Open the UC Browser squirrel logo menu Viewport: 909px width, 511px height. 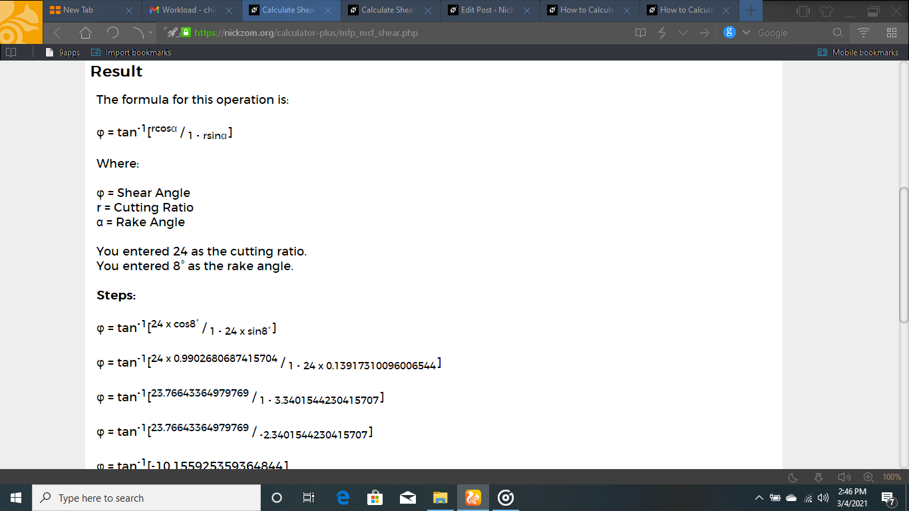tap(22, 22)
